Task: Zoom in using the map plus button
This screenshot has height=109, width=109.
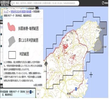Action: pyautogui.click(x=38, y=94)
